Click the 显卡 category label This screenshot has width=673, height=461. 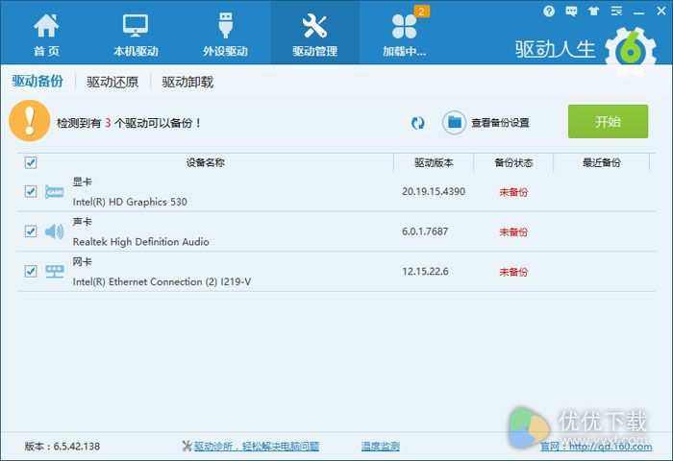pos(82,182)
